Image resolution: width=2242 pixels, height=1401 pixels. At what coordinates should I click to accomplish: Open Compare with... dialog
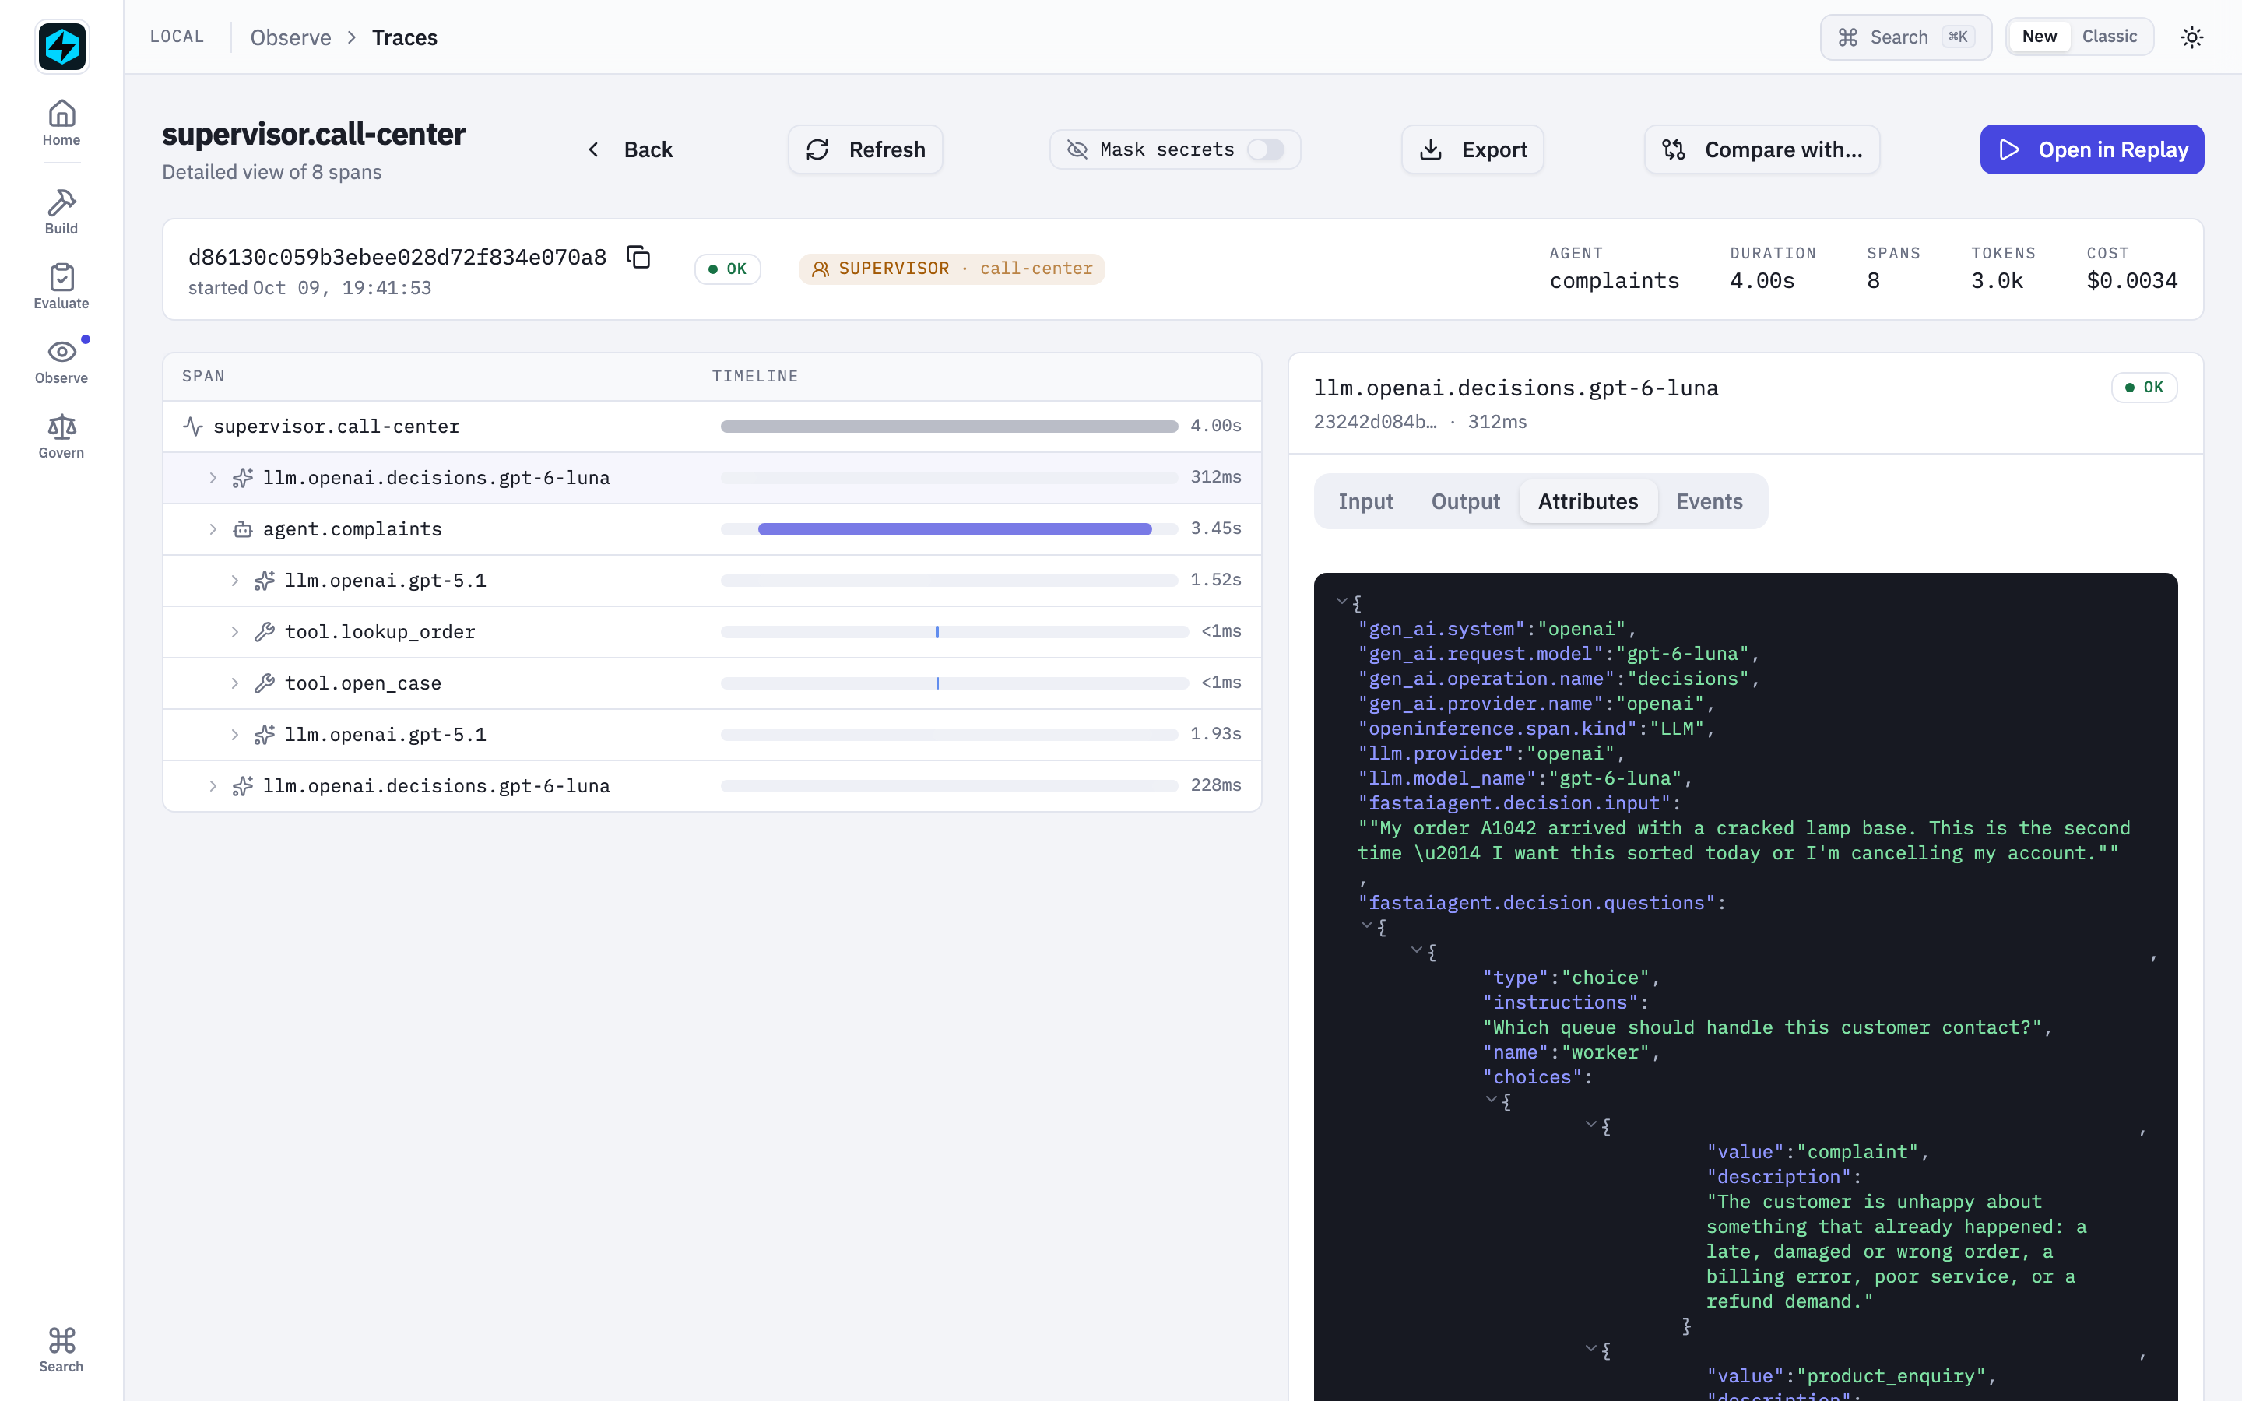click(x=1762, y=149)
